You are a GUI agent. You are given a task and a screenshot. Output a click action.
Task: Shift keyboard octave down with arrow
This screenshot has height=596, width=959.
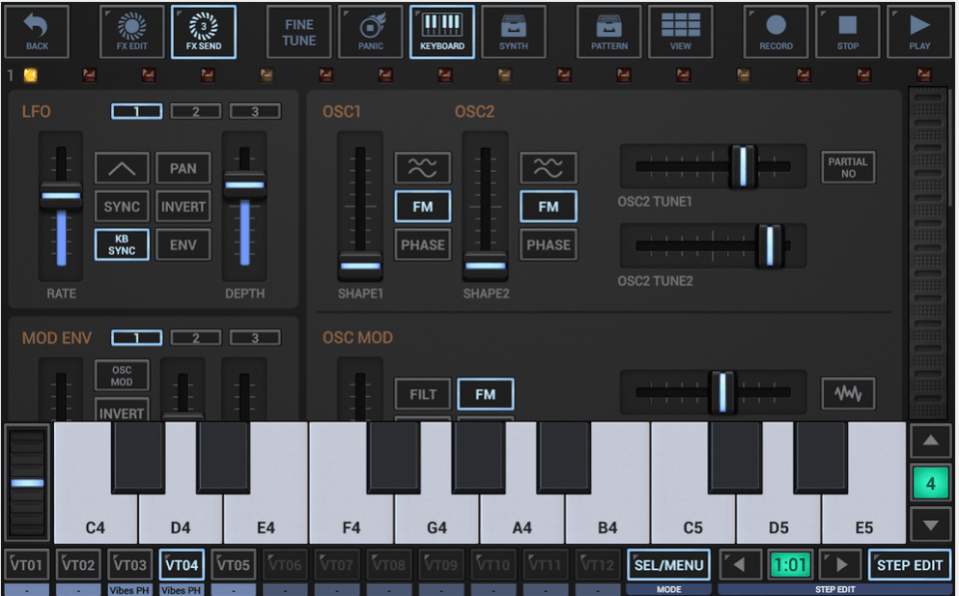pyautogui.click(x=930, y=525)
